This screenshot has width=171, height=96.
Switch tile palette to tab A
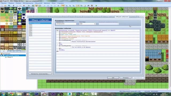pos(4,51)
